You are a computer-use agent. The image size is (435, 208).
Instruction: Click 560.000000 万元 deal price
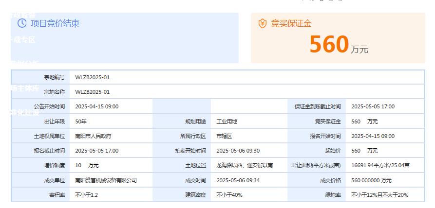(371, 180)
